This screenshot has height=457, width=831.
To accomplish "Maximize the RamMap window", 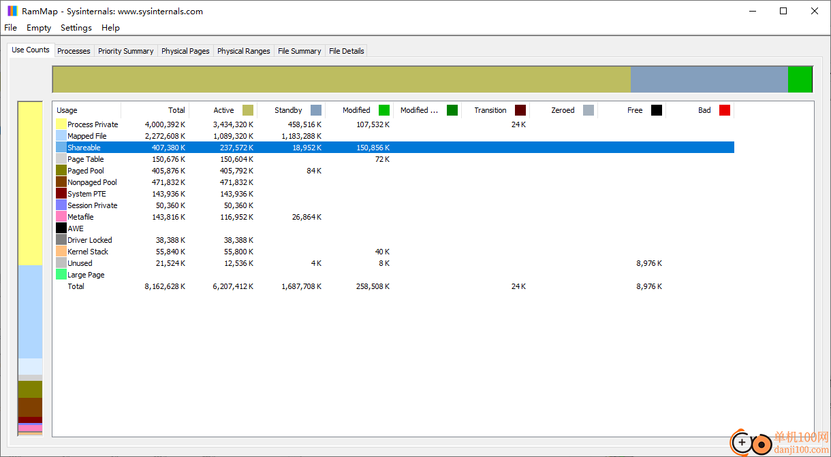I will [x=783, y=11].
